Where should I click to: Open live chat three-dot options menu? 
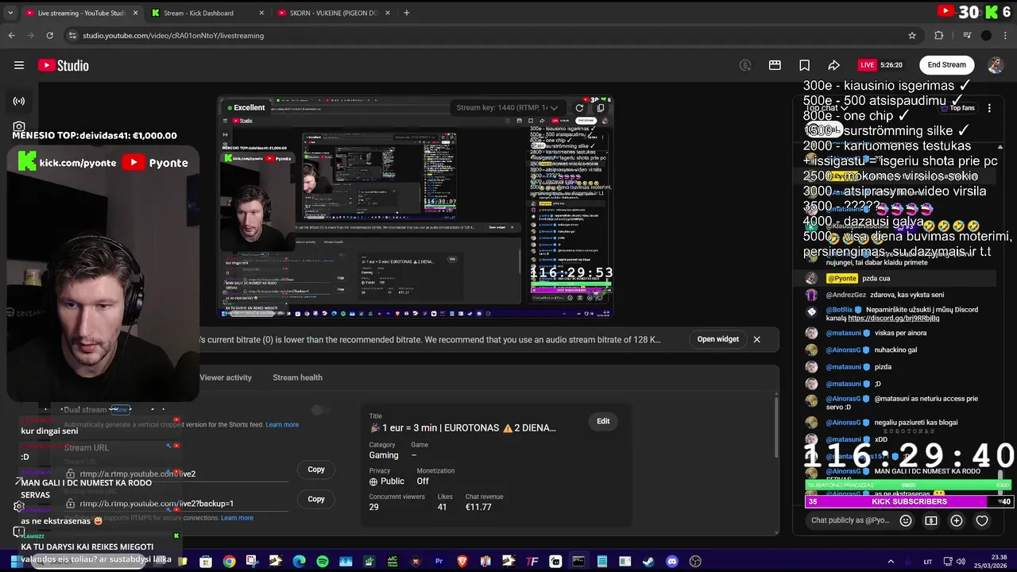tap(989, 108)
